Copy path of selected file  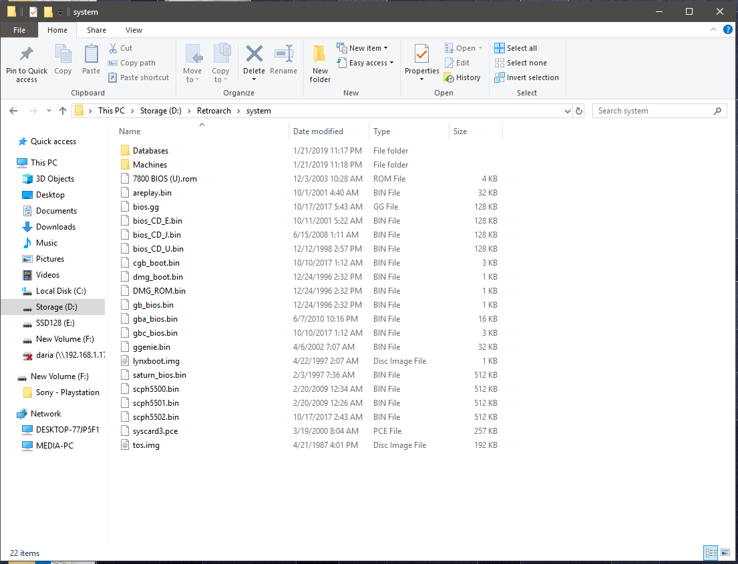pyautogui.click(x=132, y=63)
